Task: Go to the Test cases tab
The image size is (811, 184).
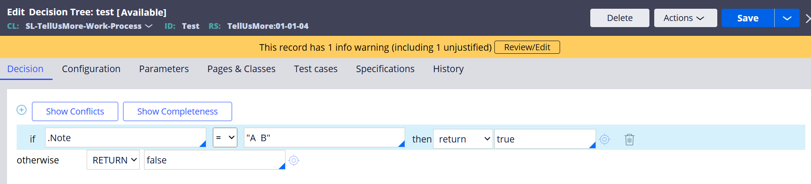Action: (x=316, y=69)
